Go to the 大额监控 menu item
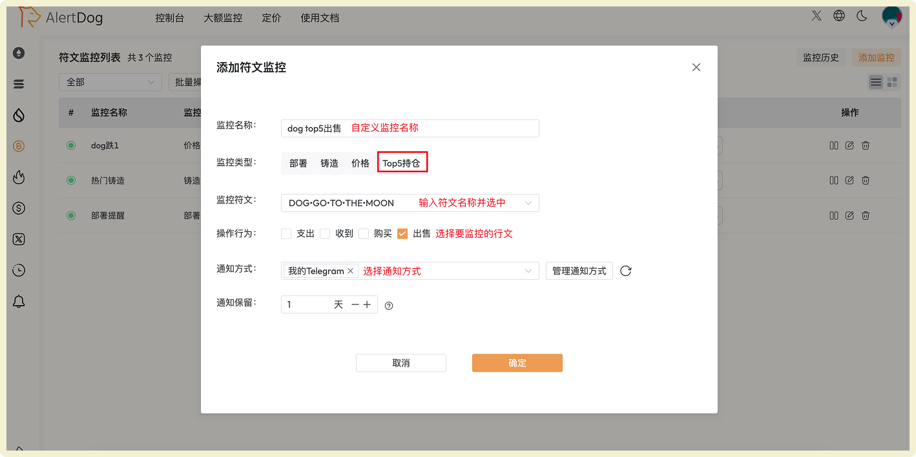This screenshot has height=457, width=916. point(222,18)
